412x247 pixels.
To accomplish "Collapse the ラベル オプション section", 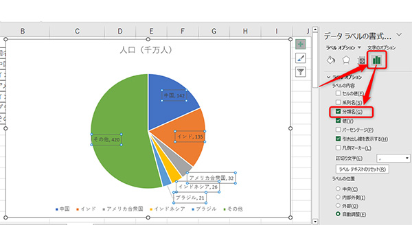I will [x=328, y=77].
